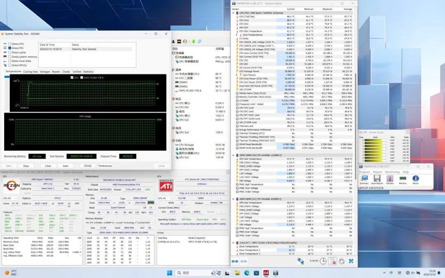Click the About info icon

(x=416, y=178)
